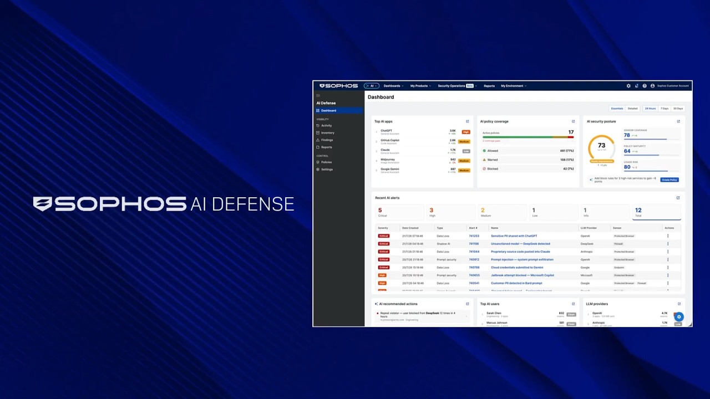This screenshot has height=399, width=710.
Task: Open Recent AI alerts card expand icon
Action: point(678,198)
